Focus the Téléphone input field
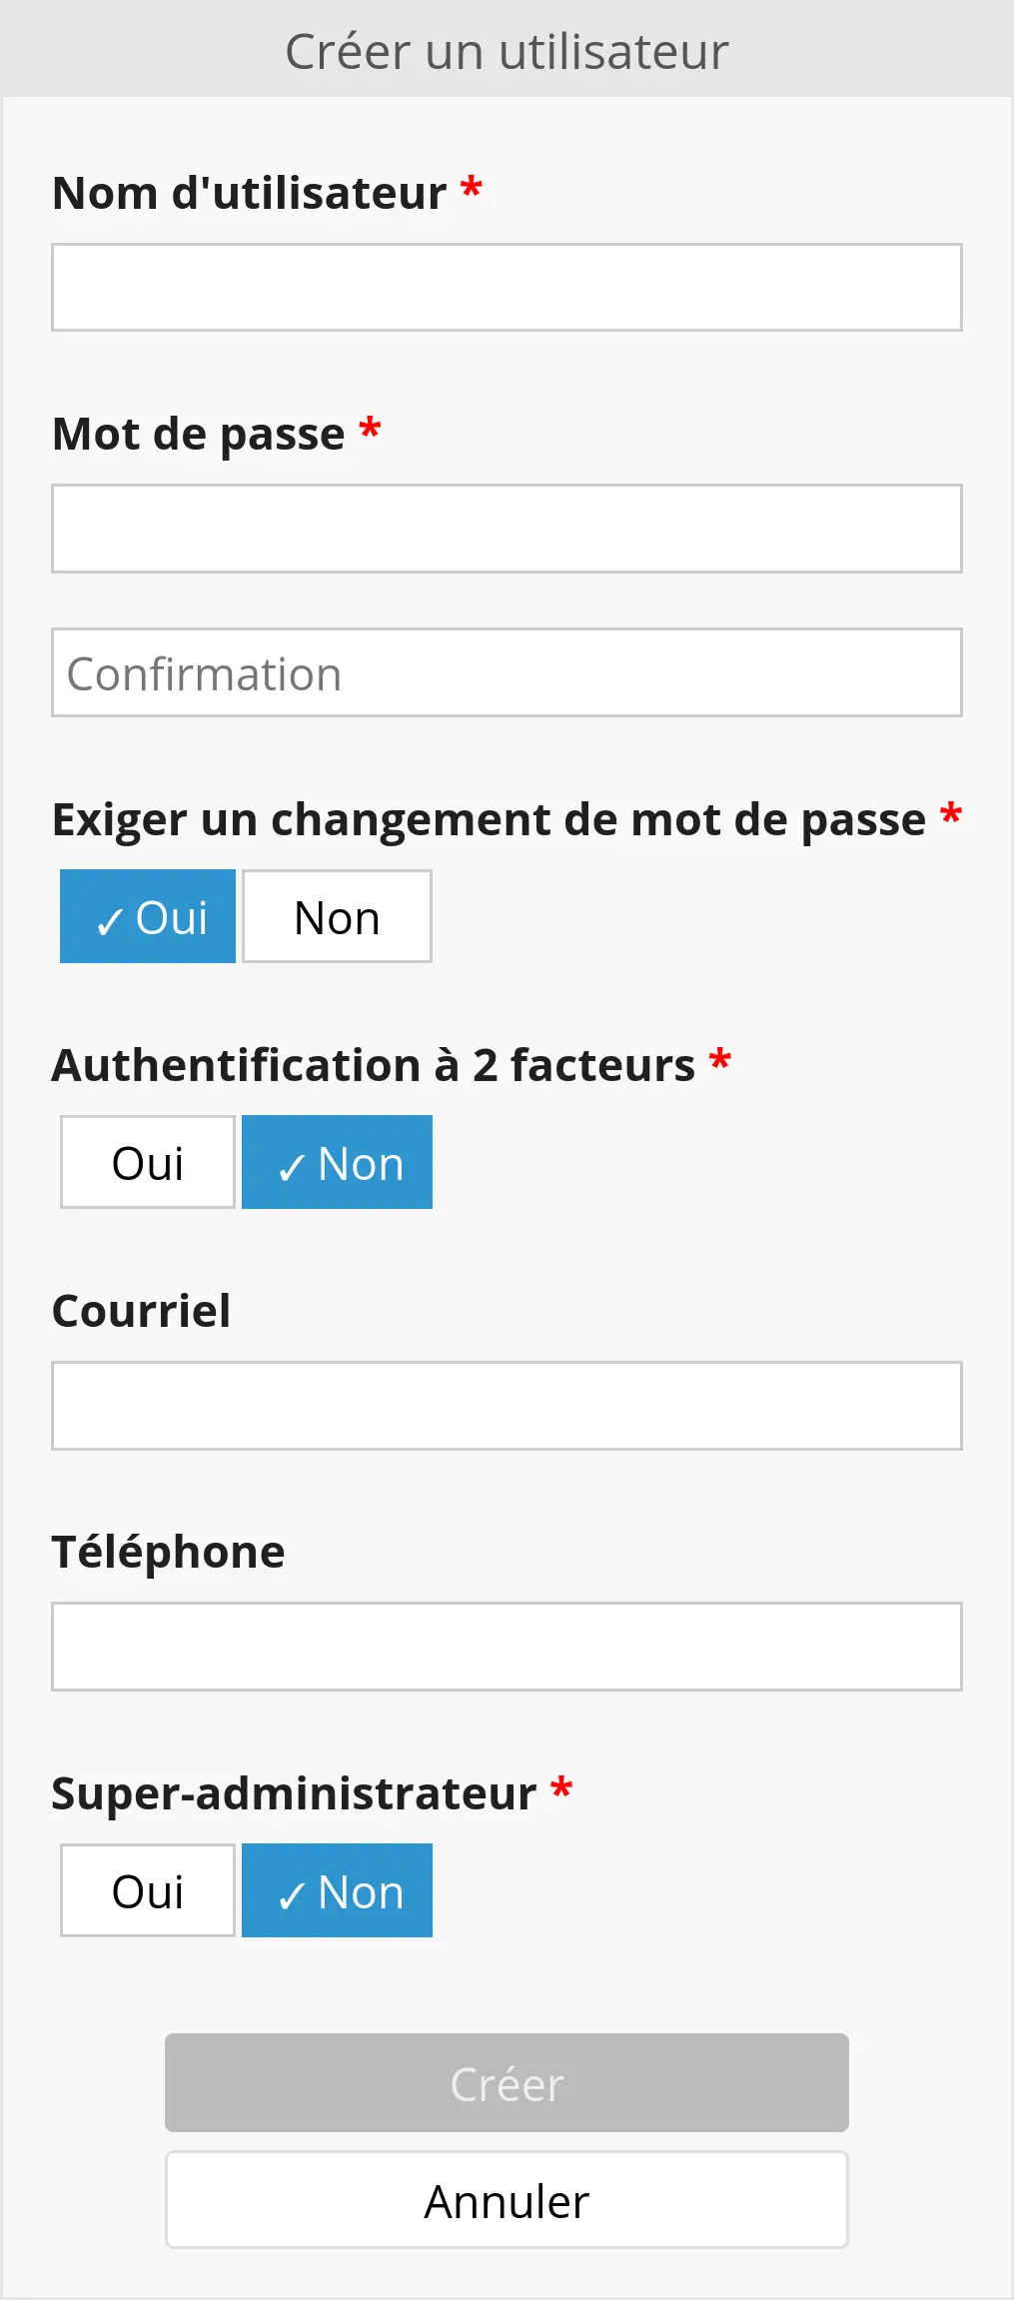Screen dimensions: 1014x2301 (x=507, y=1647)
